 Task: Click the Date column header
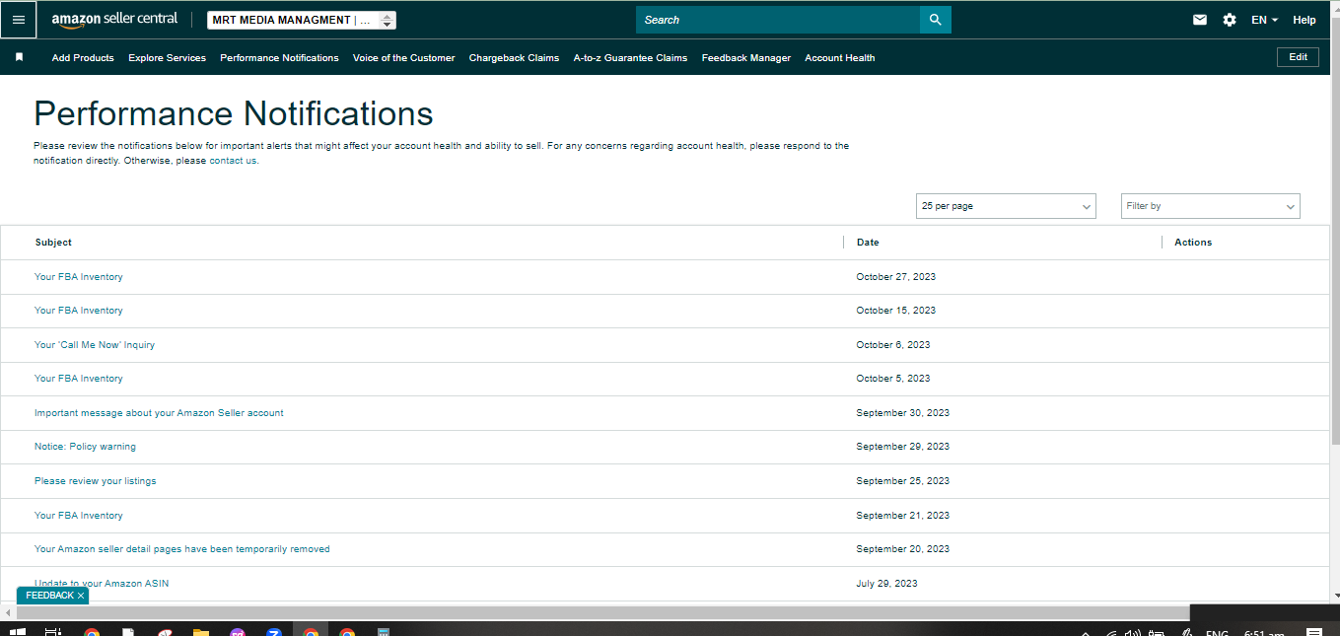click(x=868, y=243)
